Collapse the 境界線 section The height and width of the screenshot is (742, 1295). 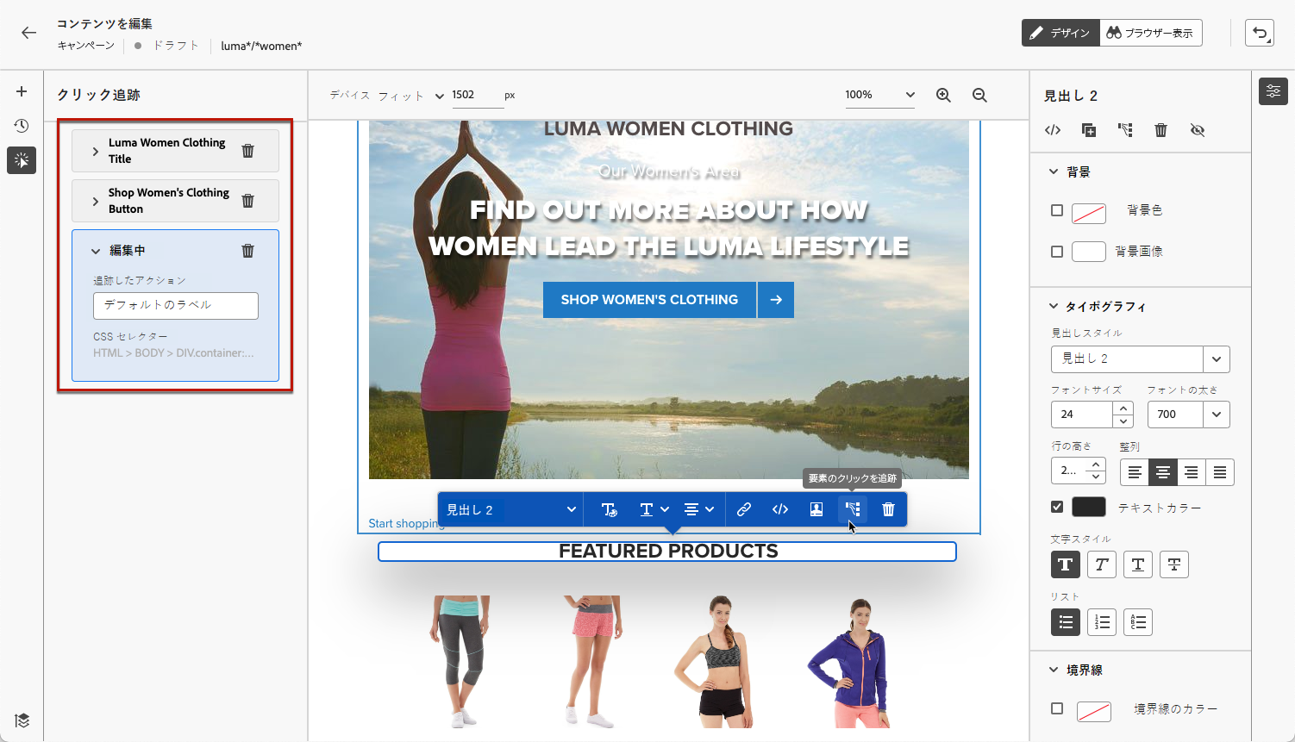[1054, 670]
